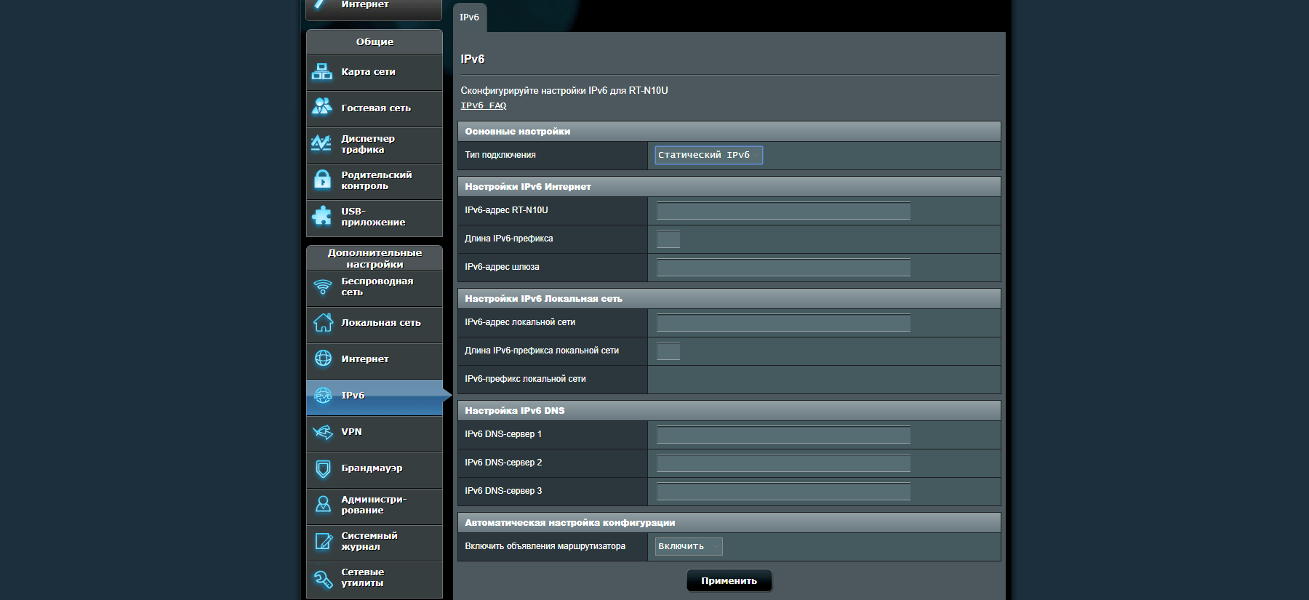Open the Беспроводная сеть settings
This screenshot has width=1309, height=600.
coord(375,287)
